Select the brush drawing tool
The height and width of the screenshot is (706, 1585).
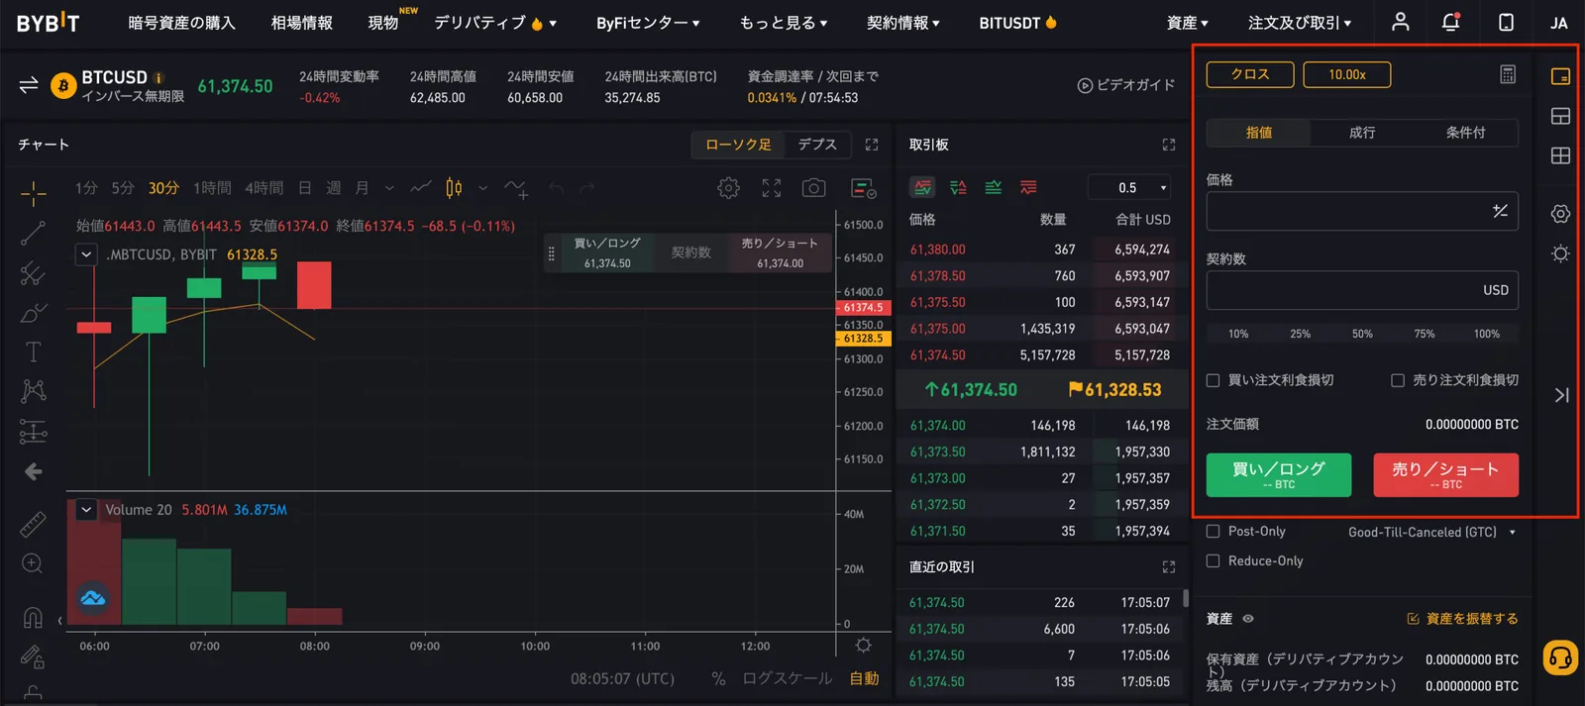pyautogui.click(x=33, y=313)
